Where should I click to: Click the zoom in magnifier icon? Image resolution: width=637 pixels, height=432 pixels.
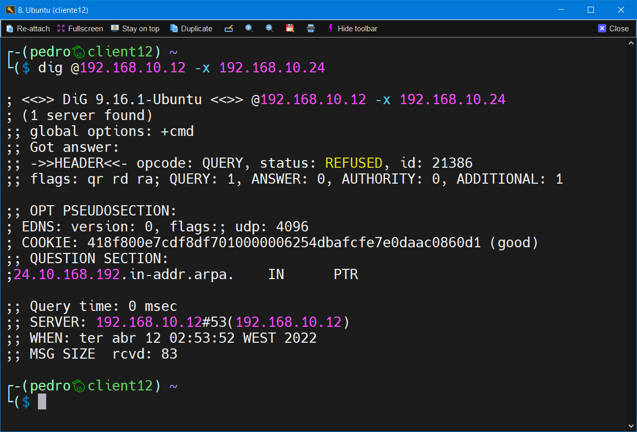click(x=249, y=29)
